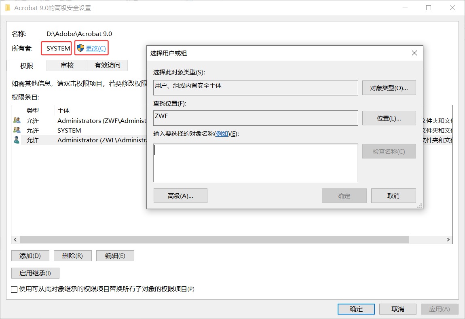Click the 位置(L)... button
This screenshot has height=319, width=465.
point(389,118)
